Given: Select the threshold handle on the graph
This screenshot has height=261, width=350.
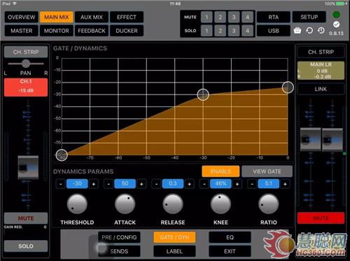Looking at the screenshot, I should pyautogui.click(x=203, y=94).
